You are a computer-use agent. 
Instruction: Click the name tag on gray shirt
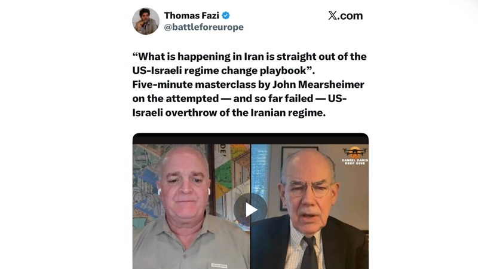pos(219,265)
